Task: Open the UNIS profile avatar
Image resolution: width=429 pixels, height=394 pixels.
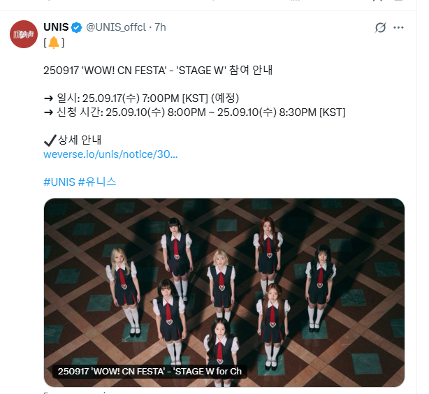Action: coord(24,34)
